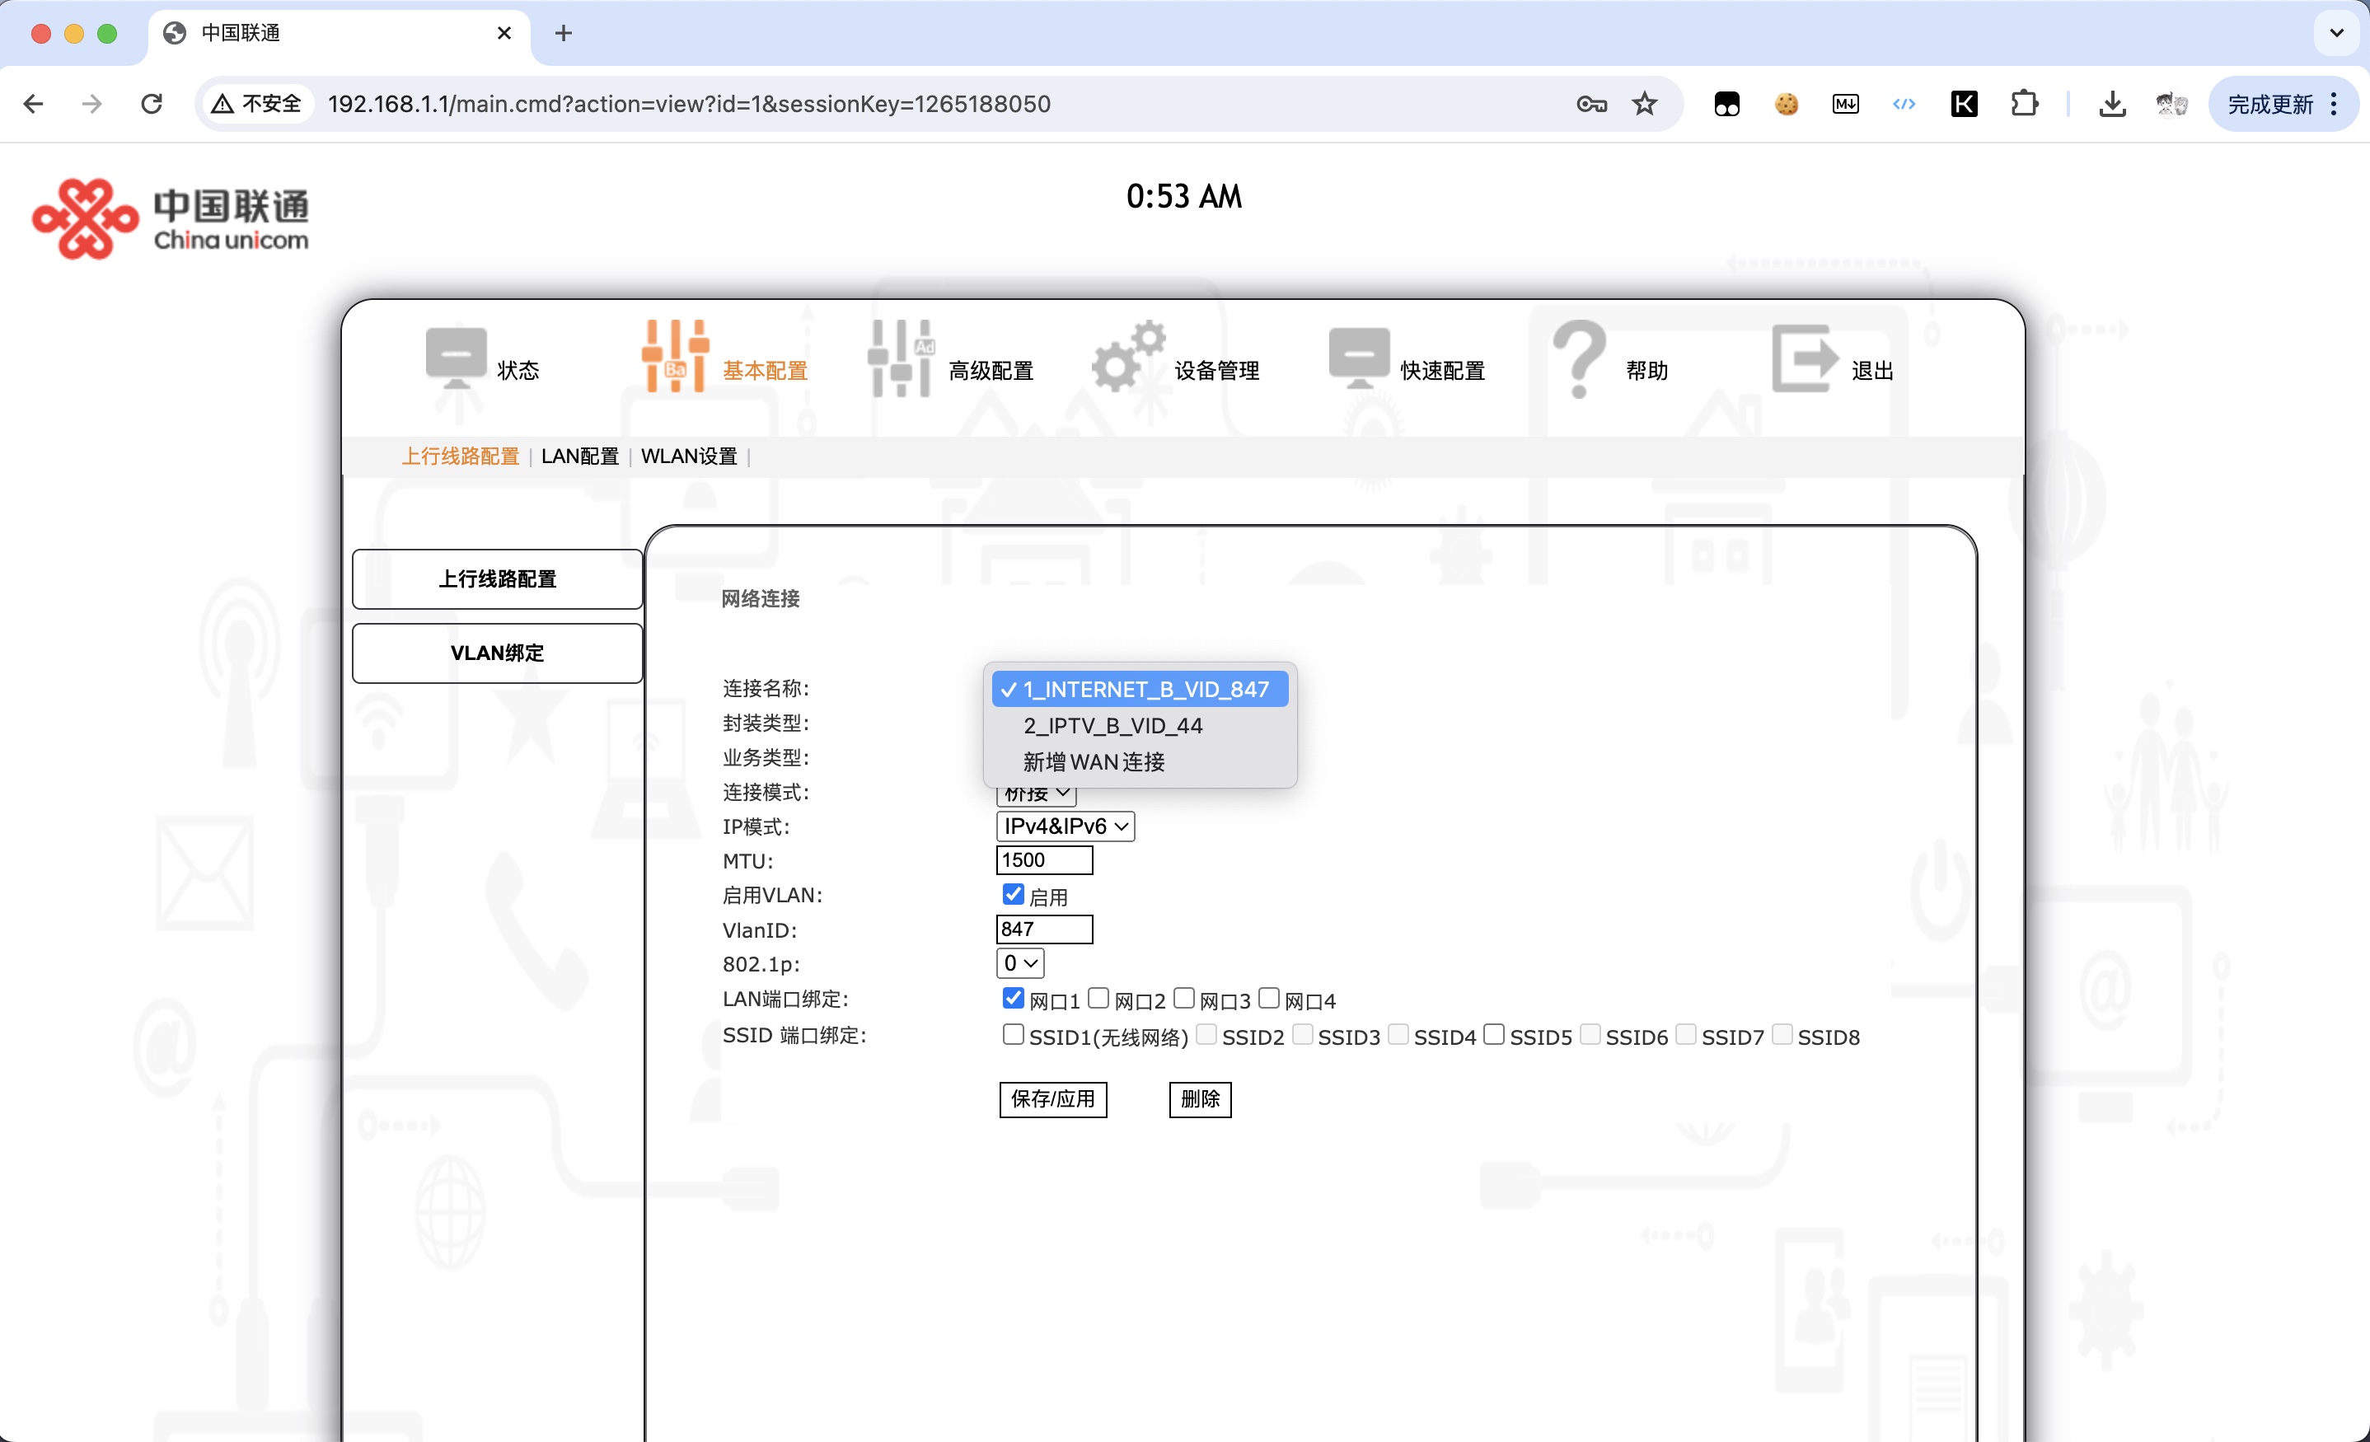Image resolution: width=2370 pixels, height=1442 pixels.
Task: Click the MTU input field
Action: point(1045,860)
